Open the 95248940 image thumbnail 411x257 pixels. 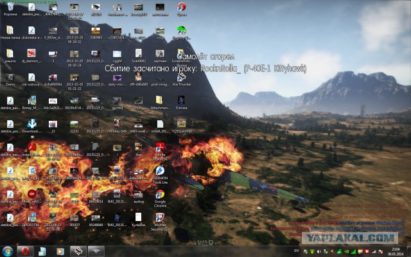coord(96,220)
